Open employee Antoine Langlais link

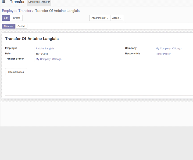tap(45, 49)
